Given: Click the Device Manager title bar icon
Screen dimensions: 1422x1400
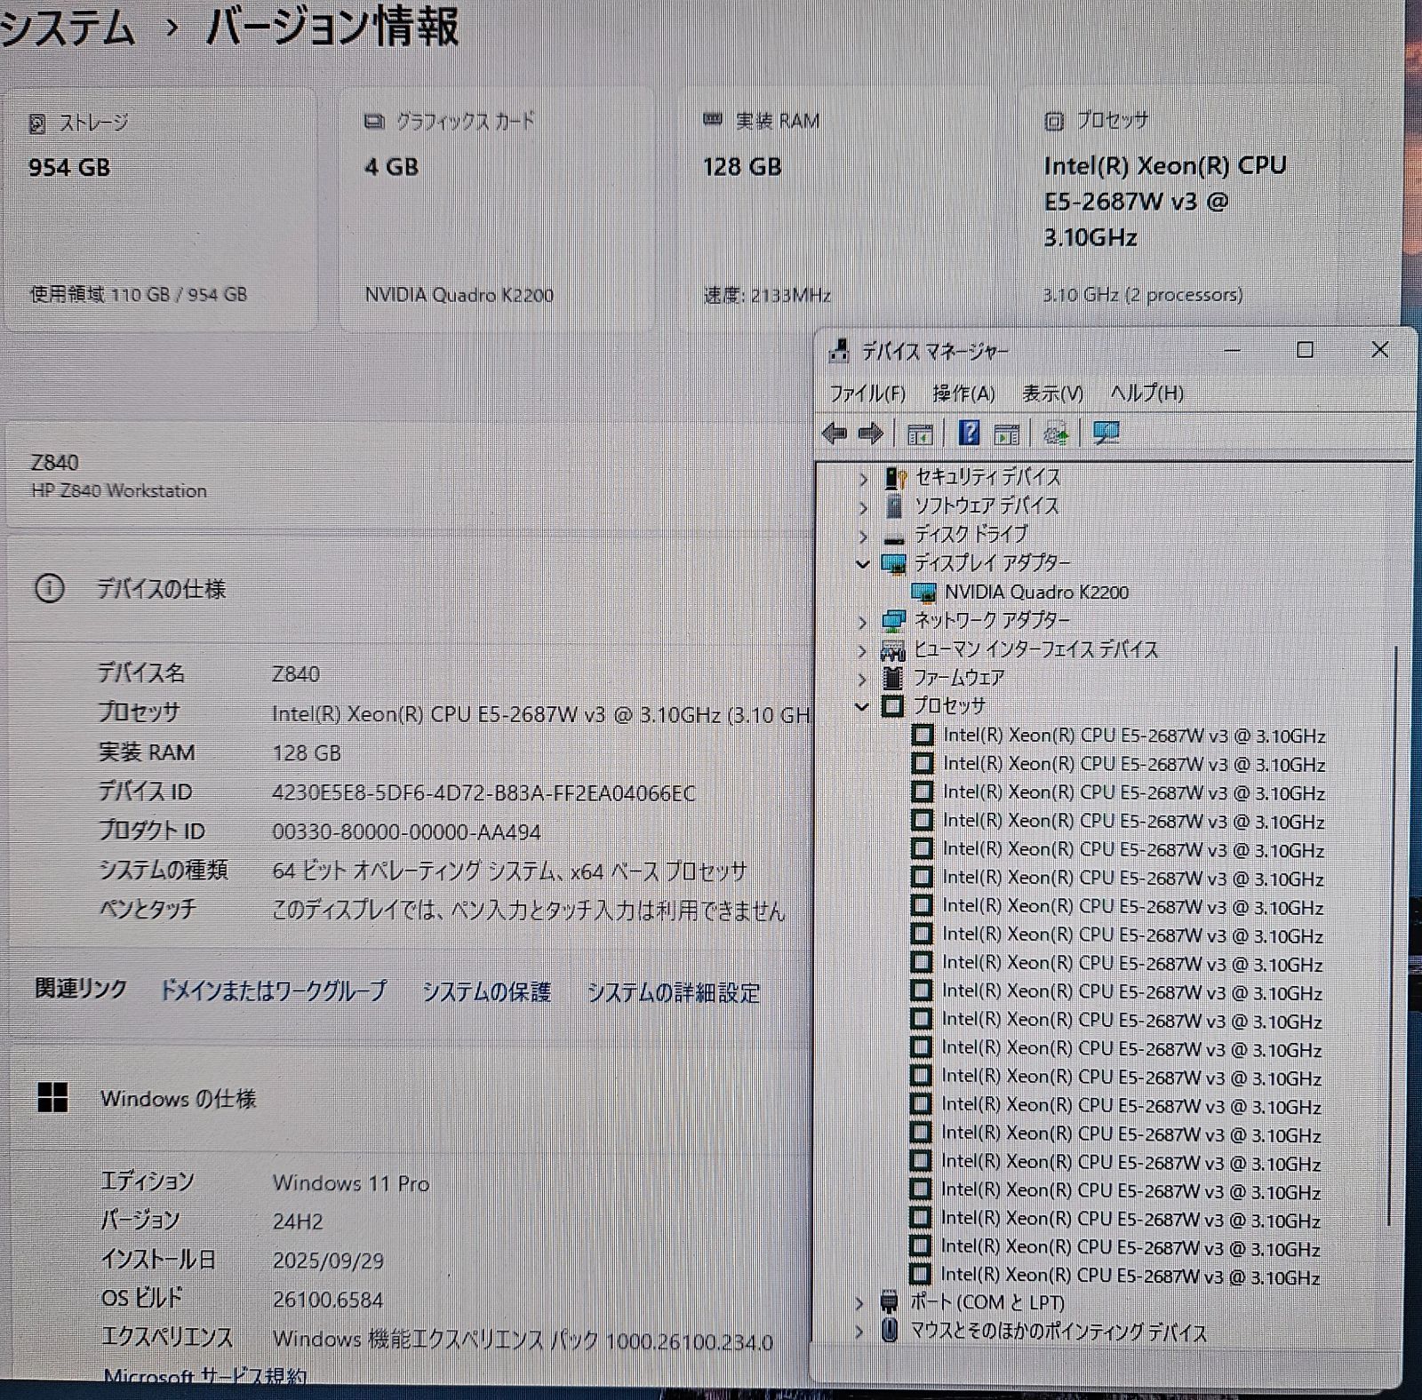Looking at the screenshot, I should coord(839,351).
